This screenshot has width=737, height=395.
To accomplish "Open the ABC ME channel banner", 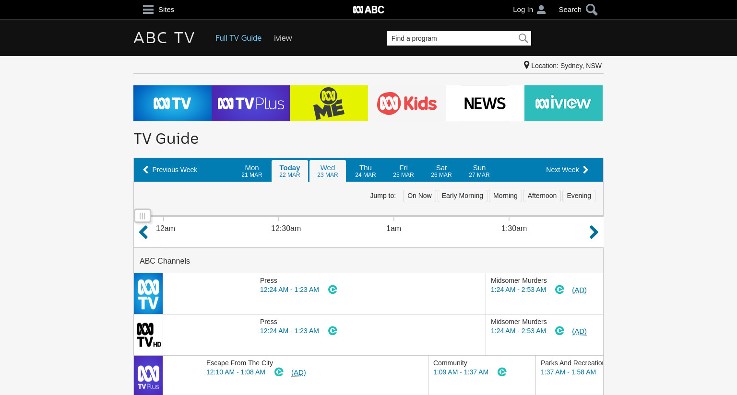I will pyautogui.click(x=329, y=103).
